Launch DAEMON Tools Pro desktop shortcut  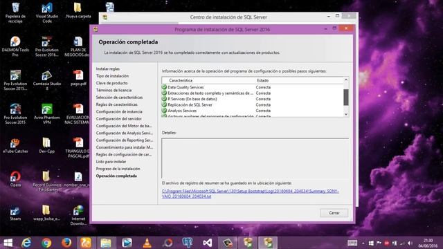pos(15,46)
